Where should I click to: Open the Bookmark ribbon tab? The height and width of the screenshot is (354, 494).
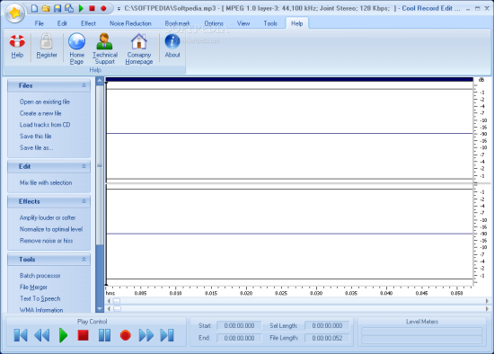coord(177,23)
